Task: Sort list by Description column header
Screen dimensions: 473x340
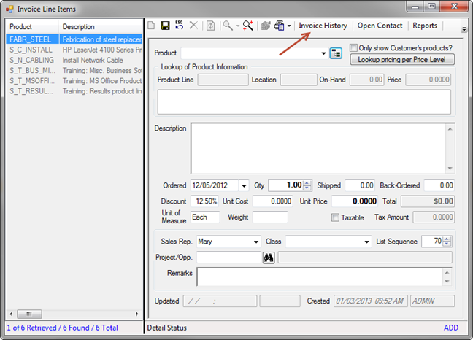Action: pos(101,27)
